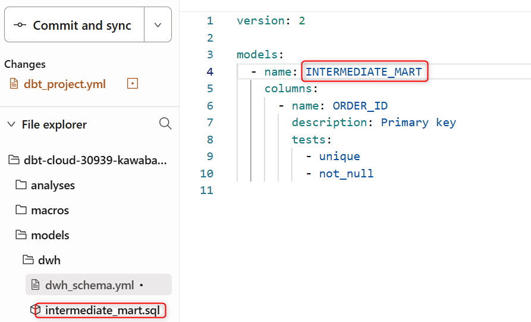Click the cube model icon of intermediate_mart.sql

pyautogui.click(x=35, y=310)
